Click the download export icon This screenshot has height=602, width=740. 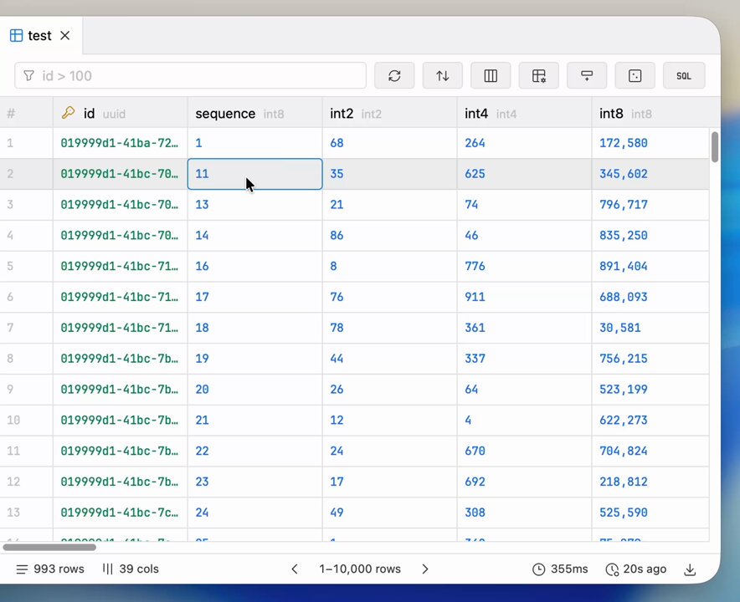click(690, 569)
